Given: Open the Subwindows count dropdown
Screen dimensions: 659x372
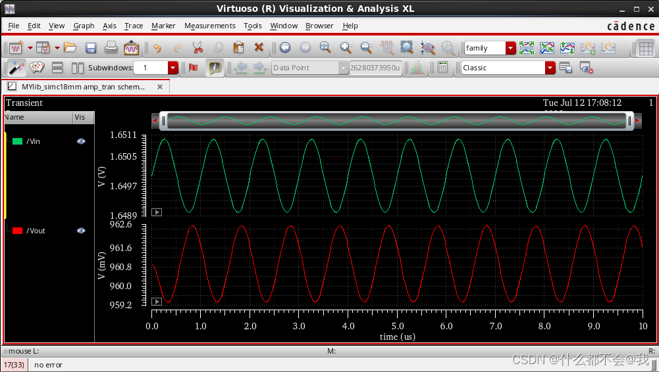Looking at the screenshot, I should tap(172, 68).
